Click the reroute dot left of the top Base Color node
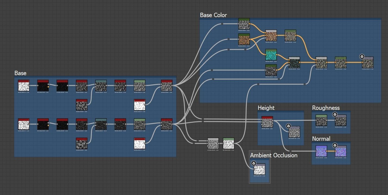 pos(222,24)
